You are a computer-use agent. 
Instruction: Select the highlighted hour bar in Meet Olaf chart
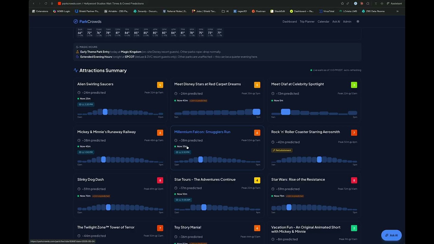pos(285,112)
